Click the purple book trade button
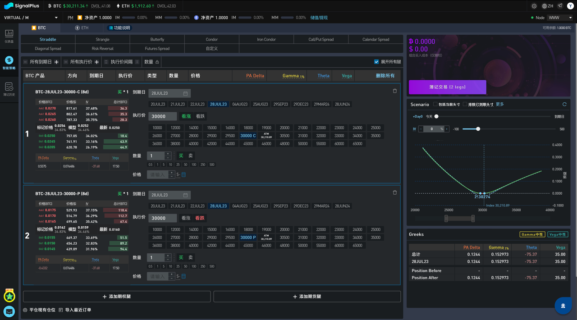Viewport: 577px width, 320px height. point(447,87)
